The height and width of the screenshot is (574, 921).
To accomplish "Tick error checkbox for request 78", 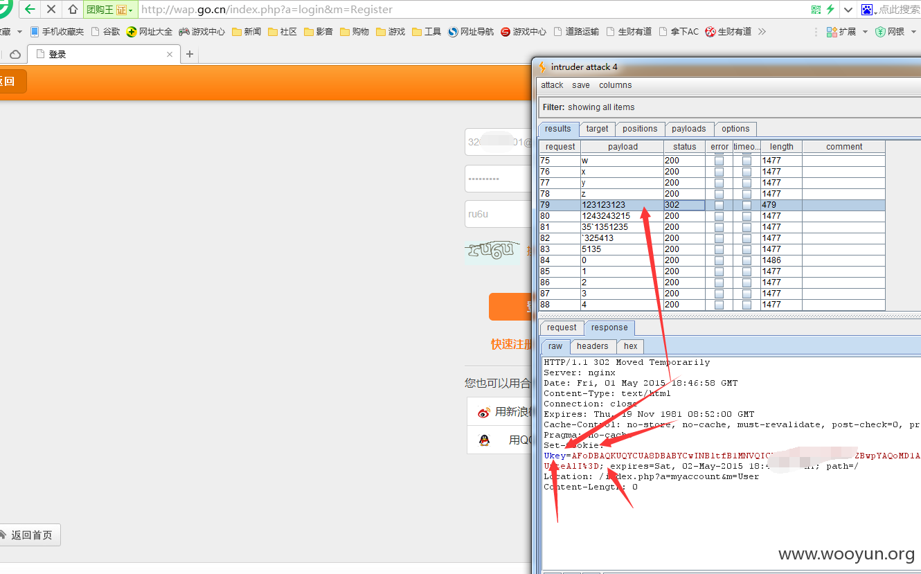I will pyautogui.click(x=719, y=194).
